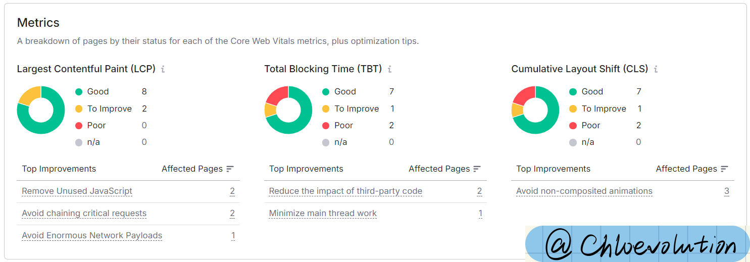Sort LCP table by Affected Pages icon
Viewport: 750px width, 262px height.
(230, 169)
